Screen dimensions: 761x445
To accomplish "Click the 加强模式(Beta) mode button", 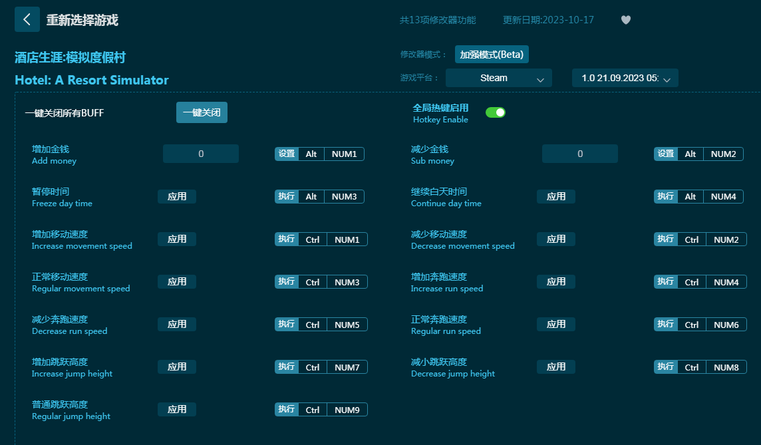I will click(492, 55).
